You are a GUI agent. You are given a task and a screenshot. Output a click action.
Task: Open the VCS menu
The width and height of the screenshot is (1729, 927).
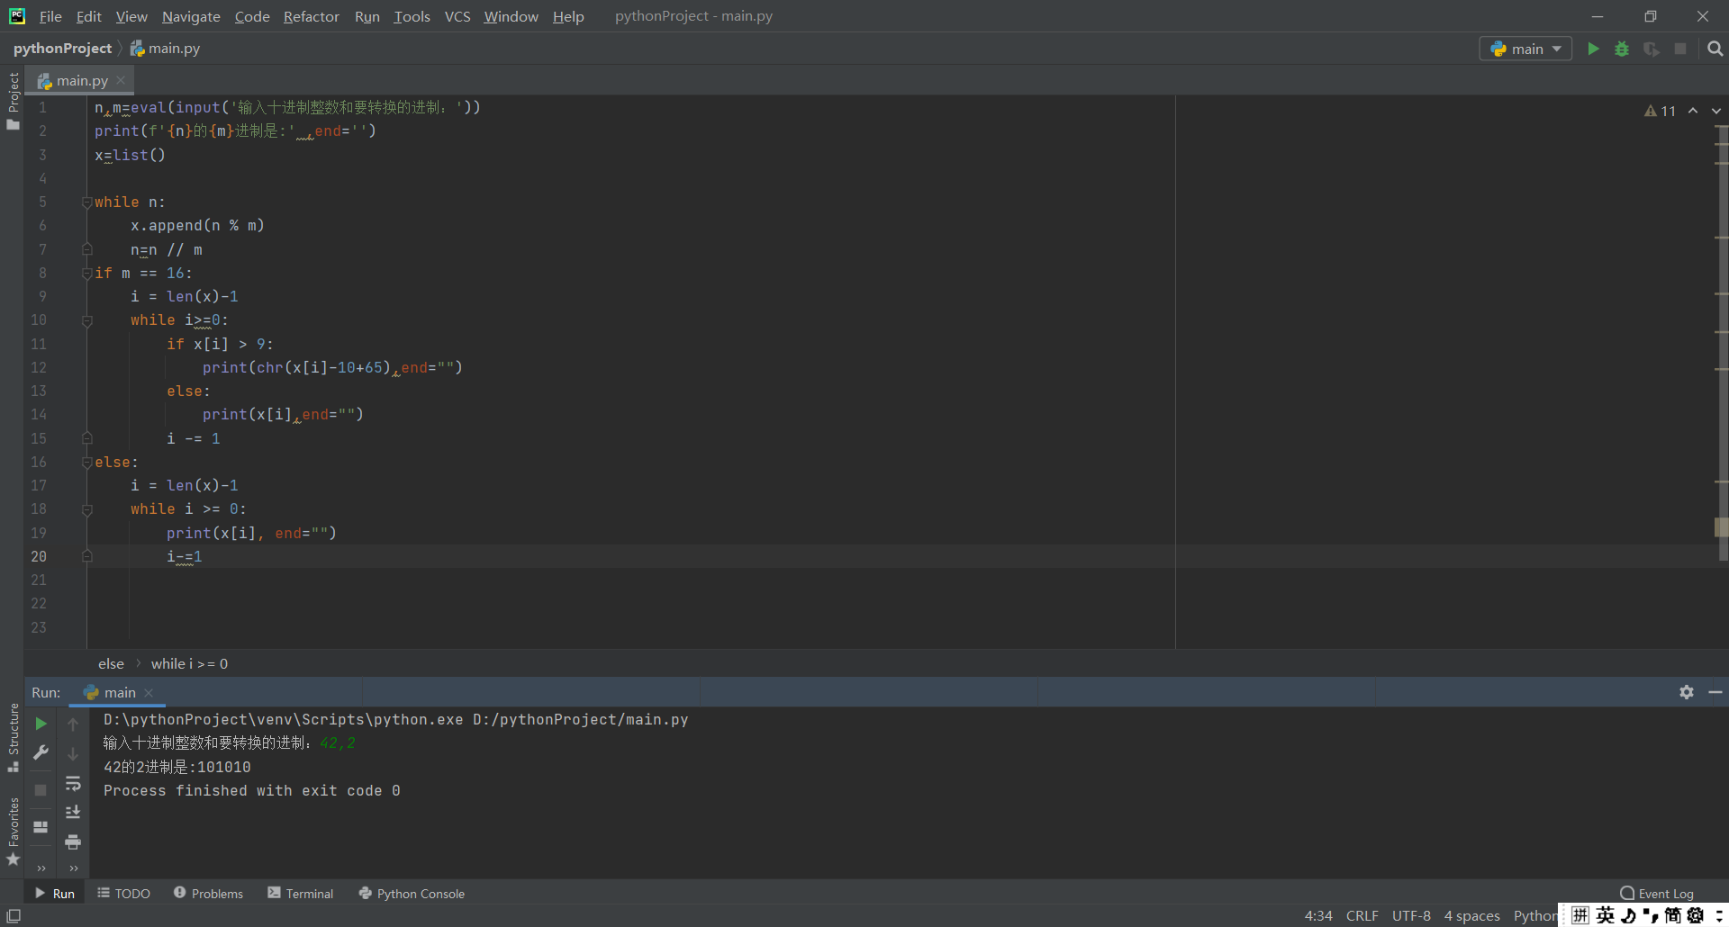457,16
